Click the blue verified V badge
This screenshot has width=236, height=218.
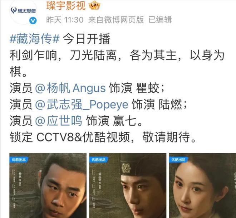33,20
